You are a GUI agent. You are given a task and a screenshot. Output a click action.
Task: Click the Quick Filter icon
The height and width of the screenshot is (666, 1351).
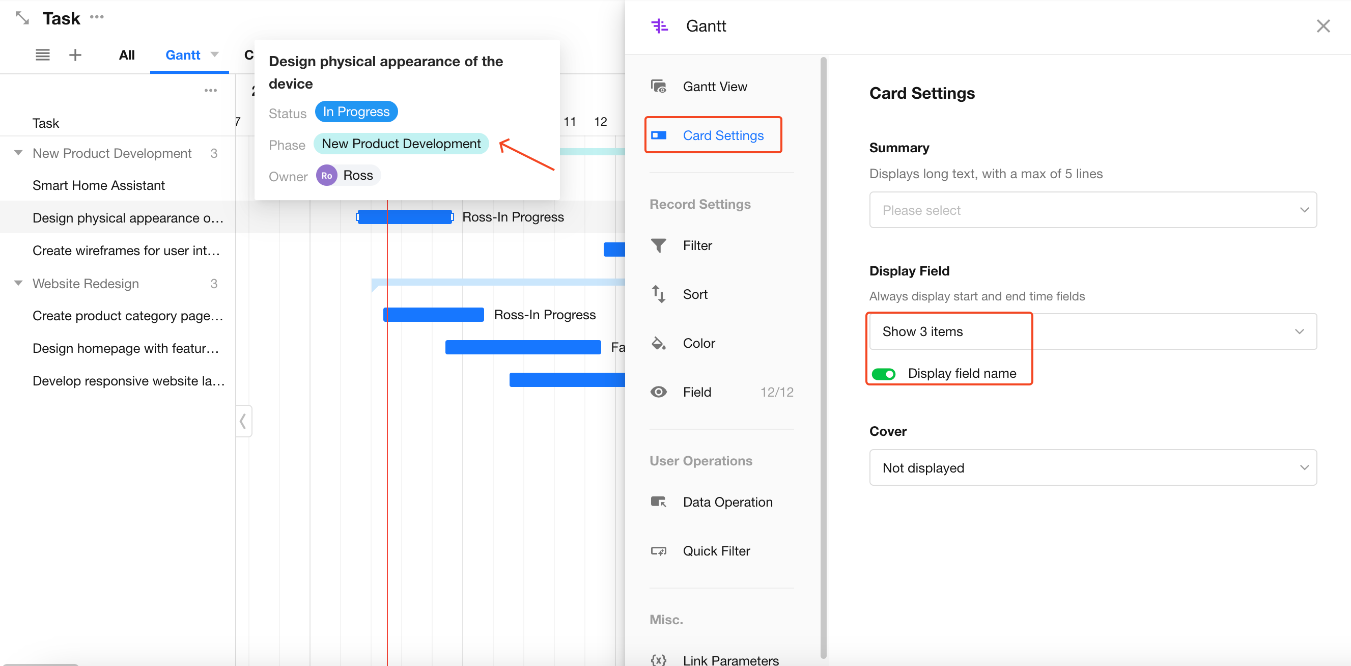tap(659, 550)
